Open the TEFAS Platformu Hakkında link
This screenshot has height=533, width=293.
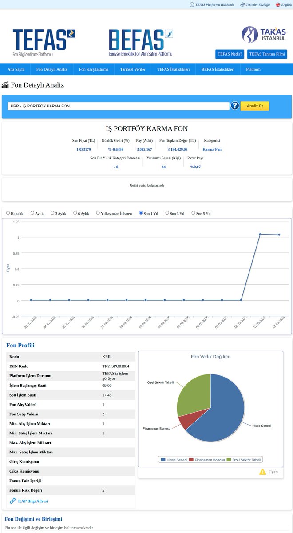[x=215, y=4]
